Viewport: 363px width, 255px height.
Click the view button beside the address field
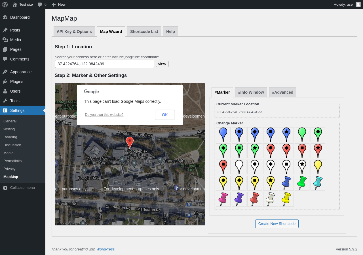(x=162, y=64)
